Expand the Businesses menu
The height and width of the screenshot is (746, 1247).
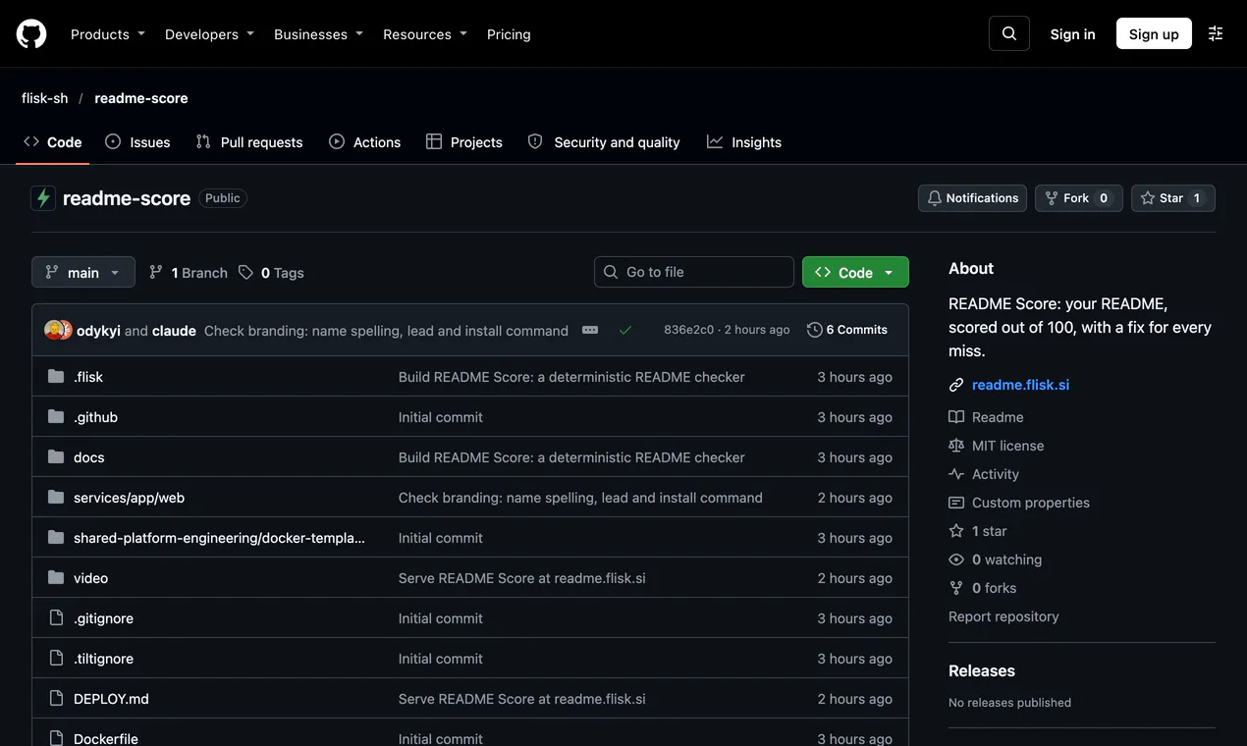pyautogui.click(x=318, y=34)
